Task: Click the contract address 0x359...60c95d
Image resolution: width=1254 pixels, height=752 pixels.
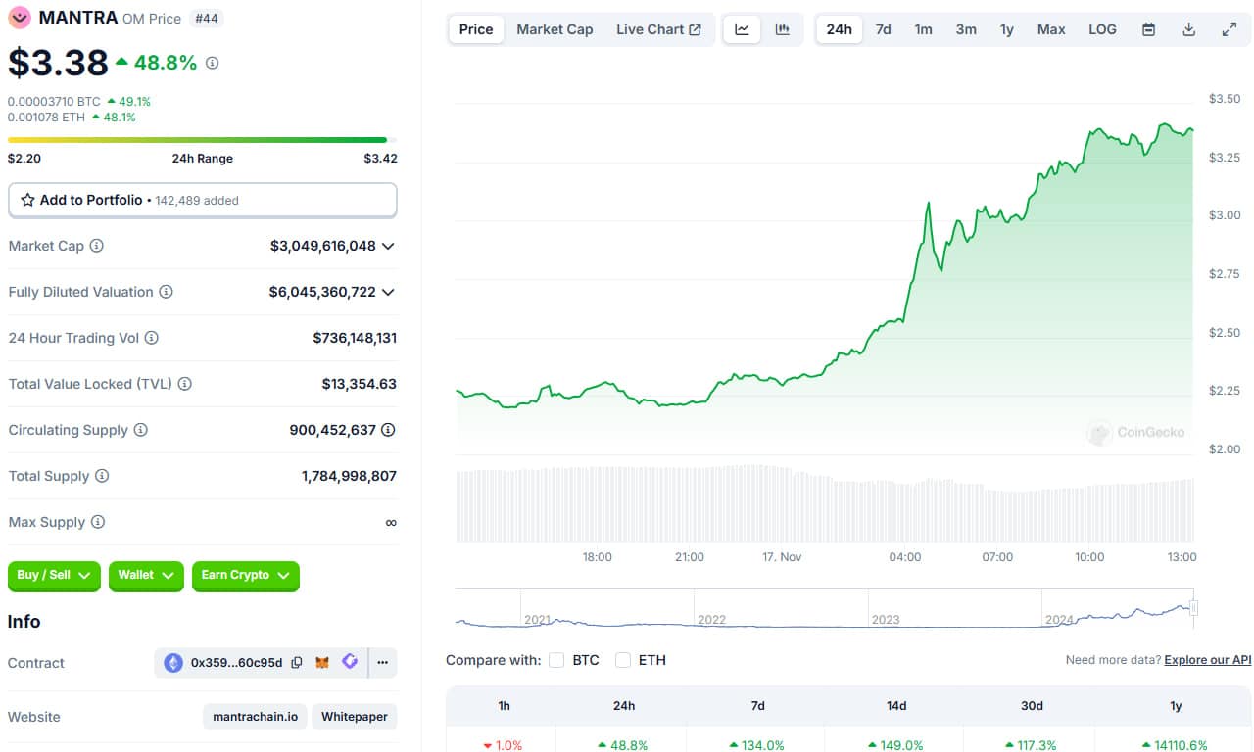Action: pyautogui.click(x=237, y=663)
